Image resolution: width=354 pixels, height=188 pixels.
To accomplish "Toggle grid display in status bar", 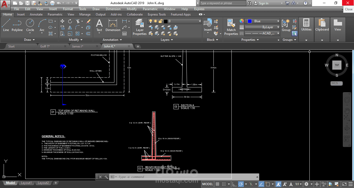I will 218,184.
